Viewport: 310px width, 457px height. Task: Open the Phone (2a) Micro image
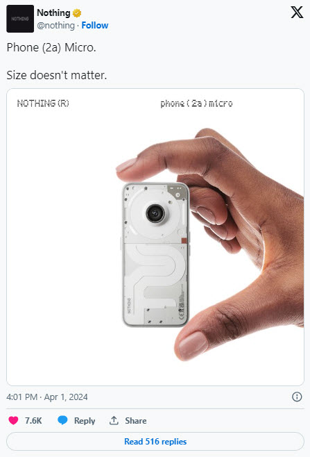(155, 237)
